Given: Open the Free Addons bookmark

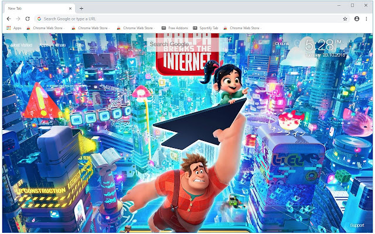Looking at the screenshot, I should point(175,28).
